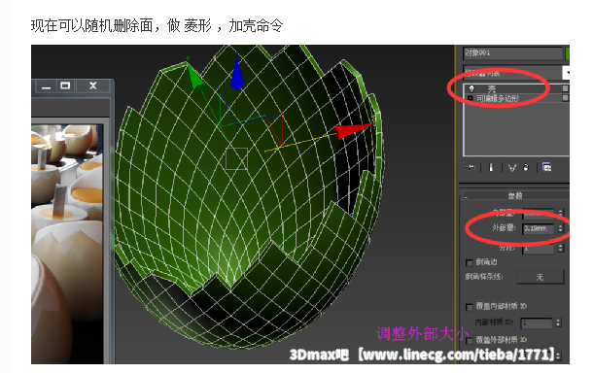Click the 分段 spinner arrows

pyautogui.click(x=561, y=249)
